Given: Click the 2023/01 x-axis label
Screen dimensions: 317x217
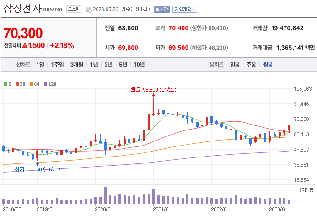Looking at the screenshot, I should (278, 209).
